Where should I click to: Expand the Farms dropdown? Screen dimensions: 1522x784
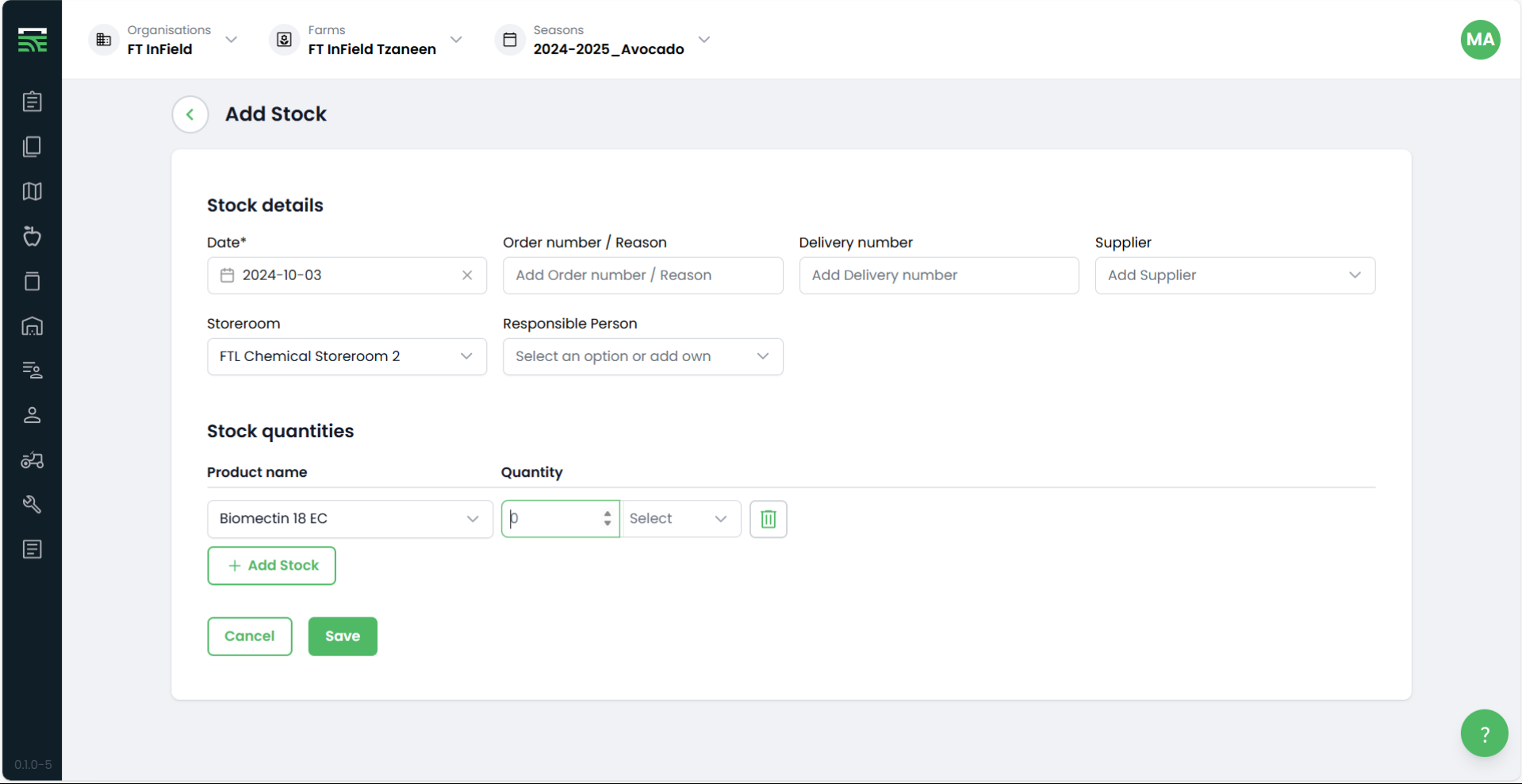(456, 40)
